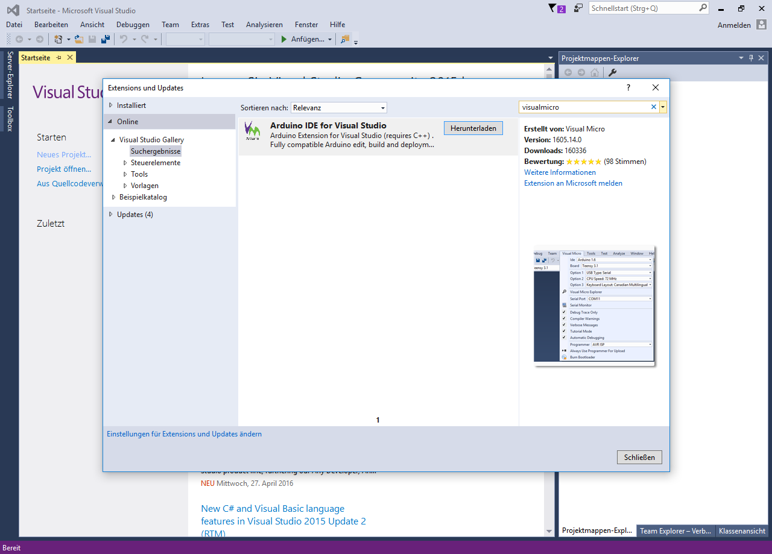This screenshot has width=772, height=554.
Task: Click the Save All toolbar icon
Action: pyautogui.click(x=106, y=39)
